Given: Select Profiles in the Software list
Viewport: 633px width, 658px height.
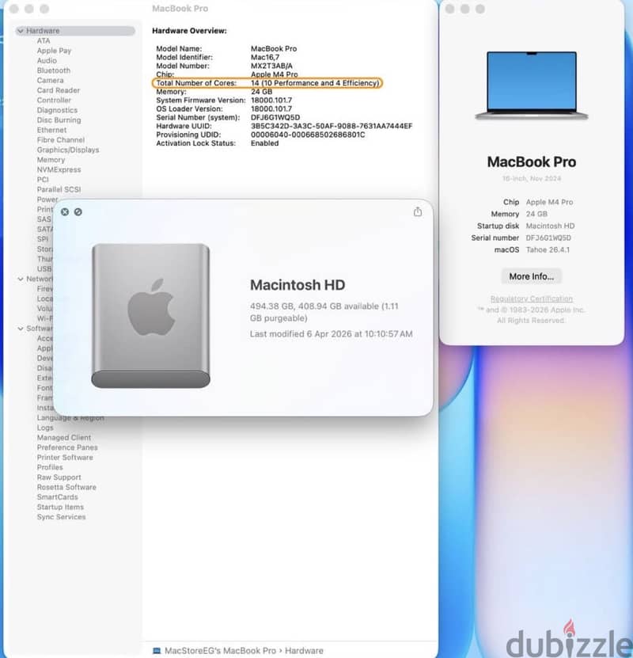Looking at the screenshot, I should click(x=50, y=467).
